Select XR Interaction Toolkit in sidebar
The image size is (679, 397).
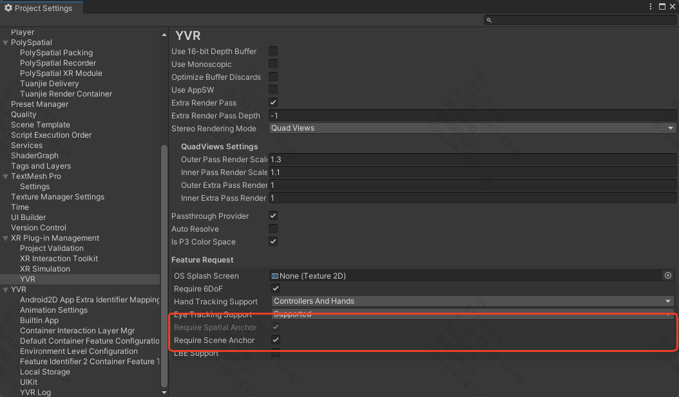(x=59, y=259)
